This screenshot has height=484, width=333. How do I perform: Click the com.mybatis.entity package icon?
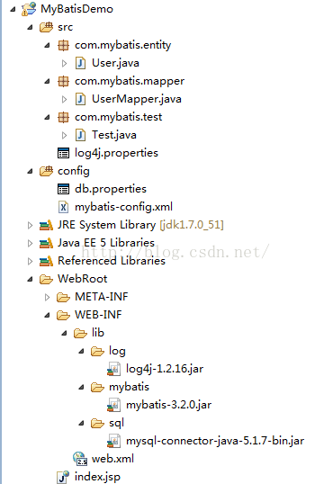pyautogui.click(x=63, y=45)
